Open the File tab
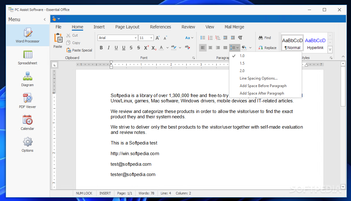Image resolution: width=351 pixels, height=201 pixels. [x=58, y=27]
